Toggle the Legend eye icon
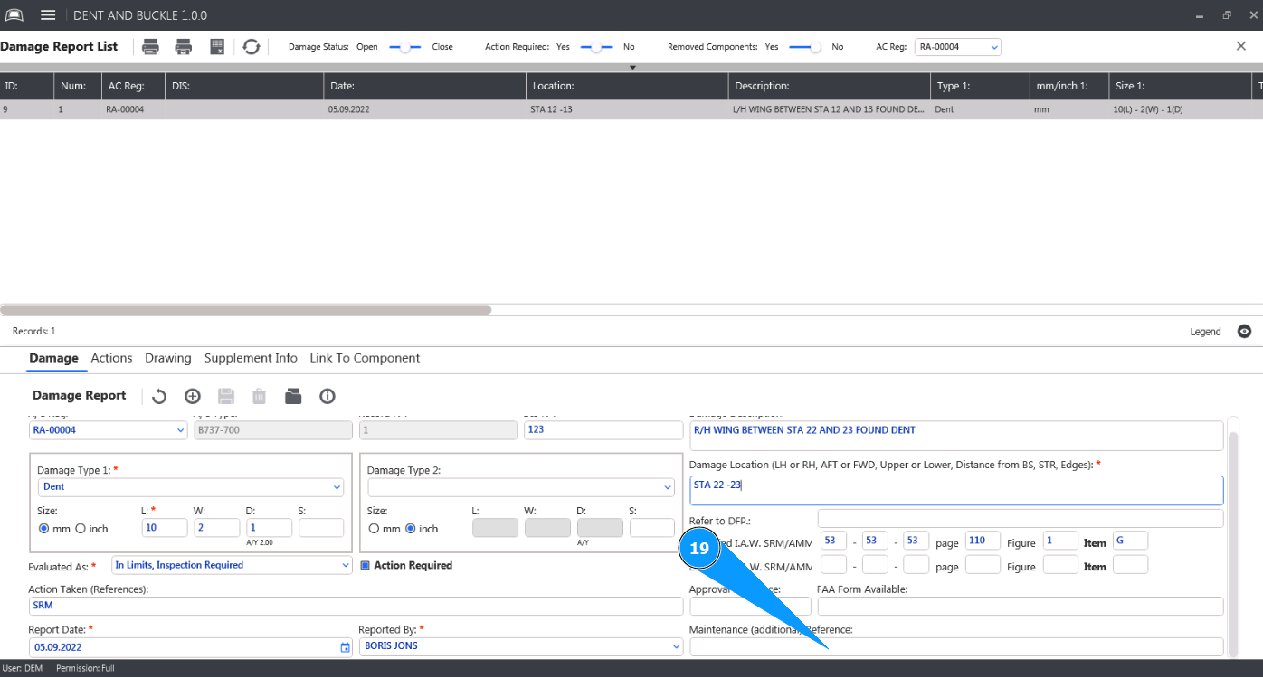The height and width of the screenshot is (678, 1263). click(x=1245, y=332)
